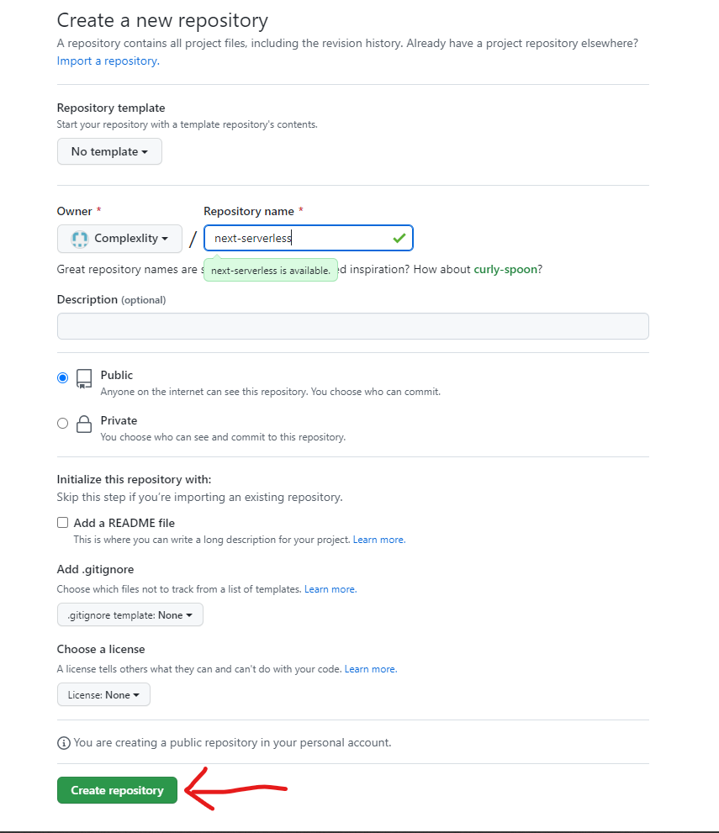Screen dimensions: 719x833
Task: Click the green checkmark in repository name field
Action: click(x=399, y=238)
